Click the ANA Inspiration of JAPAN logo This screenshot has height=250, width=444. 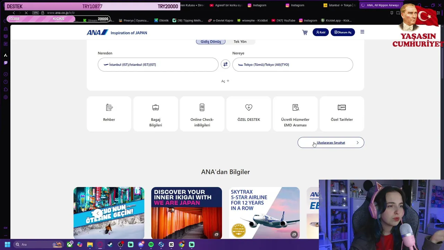tap(117, 33)
